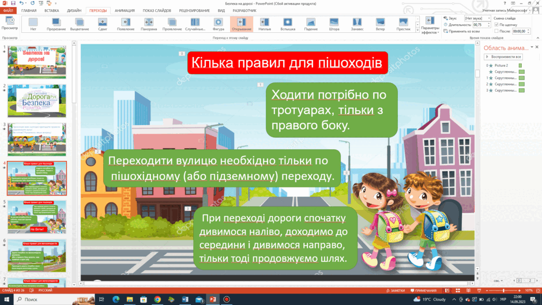
Task: Open animation pane options dropdown arrow
Action: coord(532,47)
